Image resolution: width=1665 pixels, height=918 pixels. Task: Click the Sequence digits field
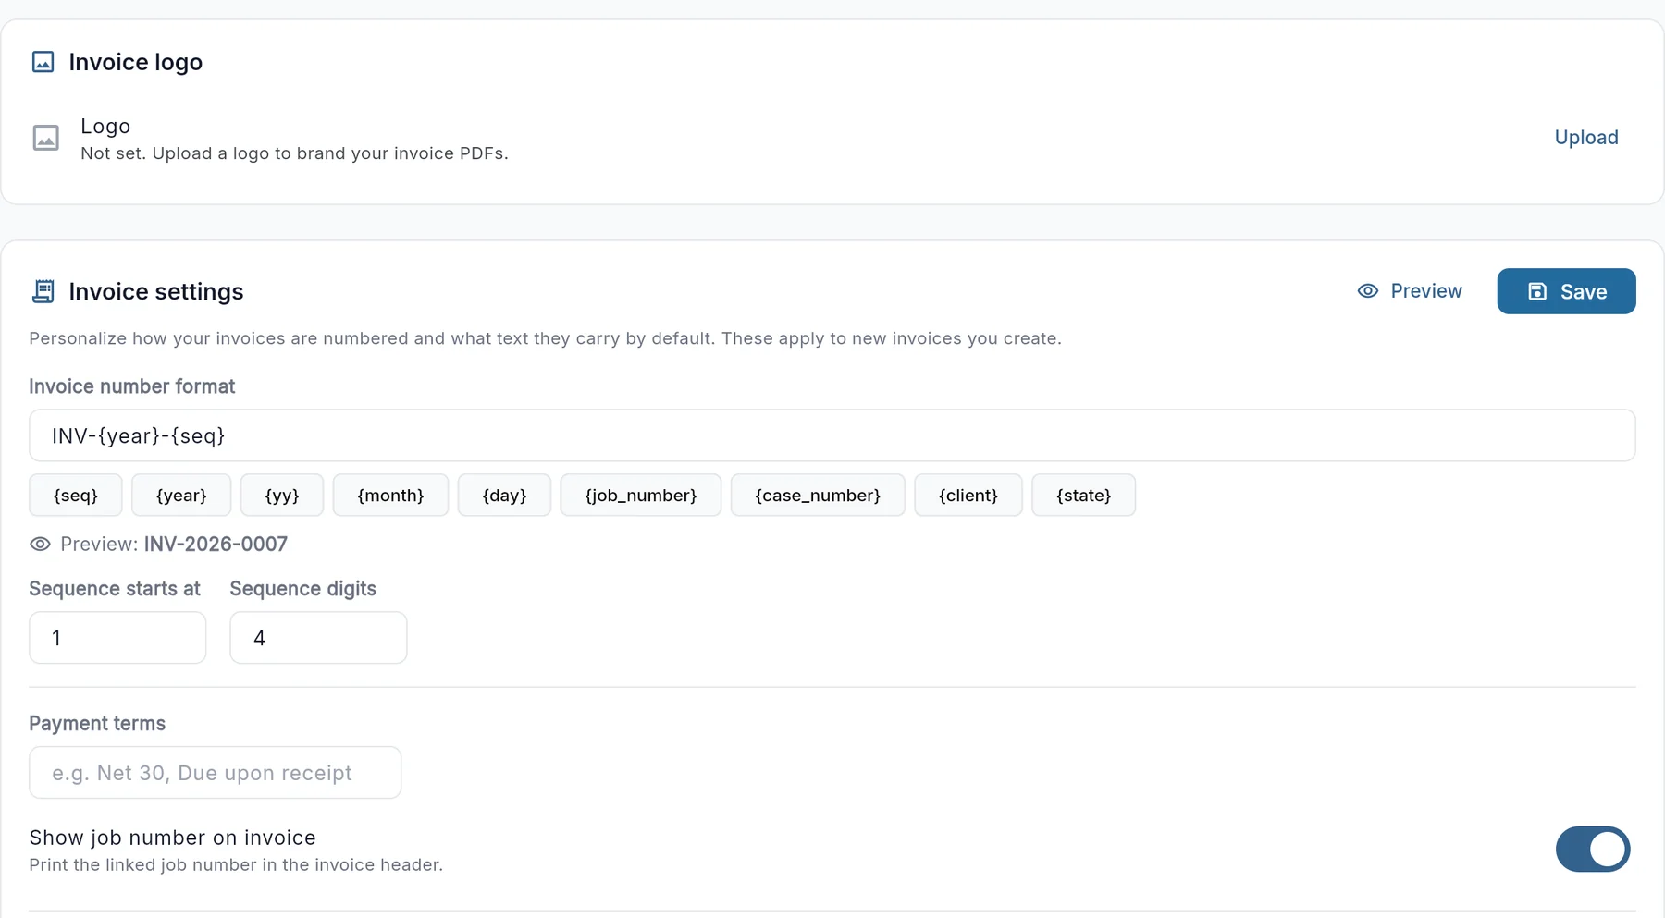[x=318, y=638]
